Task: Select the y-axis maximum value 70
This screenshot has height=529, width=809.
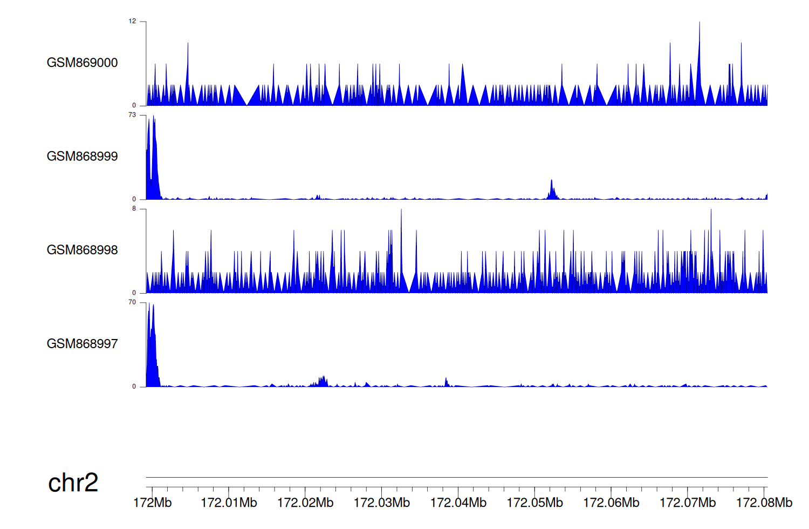Action: (132, 302)
